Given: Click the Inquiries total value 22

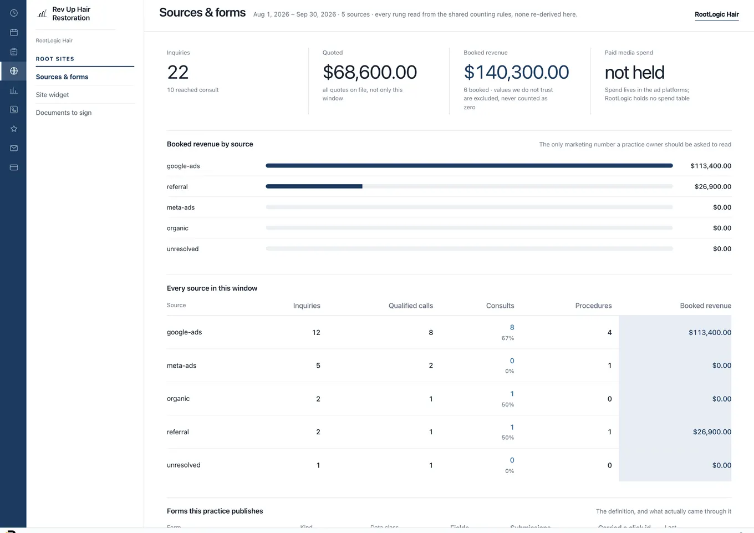Looking at the screenshot, I should click(x=178, y=72).
